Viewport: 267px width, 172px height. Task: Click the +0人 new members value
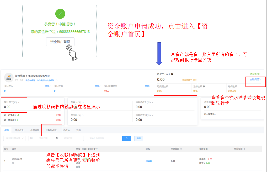pyautogui.click(x=106, y=91)
